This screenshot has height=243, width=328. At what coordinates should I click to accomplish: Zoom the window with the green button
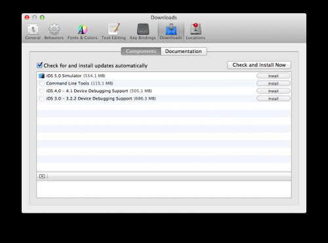point(42,18)
